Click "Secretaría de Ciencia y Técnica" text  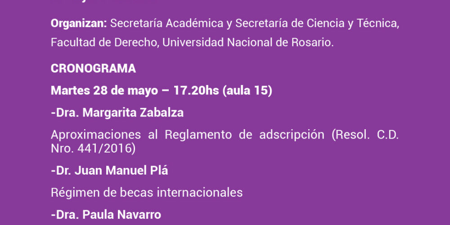pyautogui.click(x=316, y=24)
